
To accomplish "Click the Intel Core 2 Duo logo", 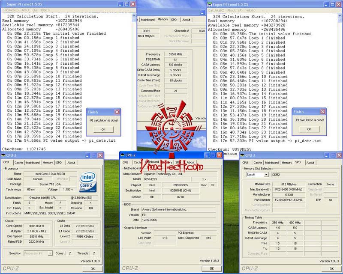I will [x=88, y=182].
